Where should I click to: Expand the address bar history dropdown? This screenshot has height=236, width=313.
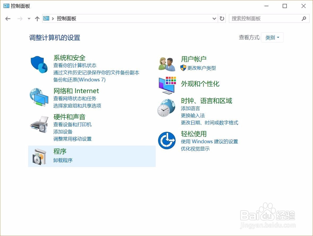(214, 18)
